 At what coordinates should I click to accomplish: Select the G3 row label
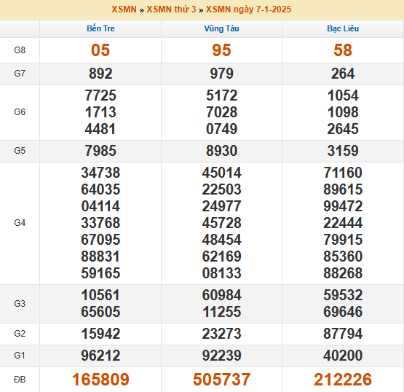20,304
